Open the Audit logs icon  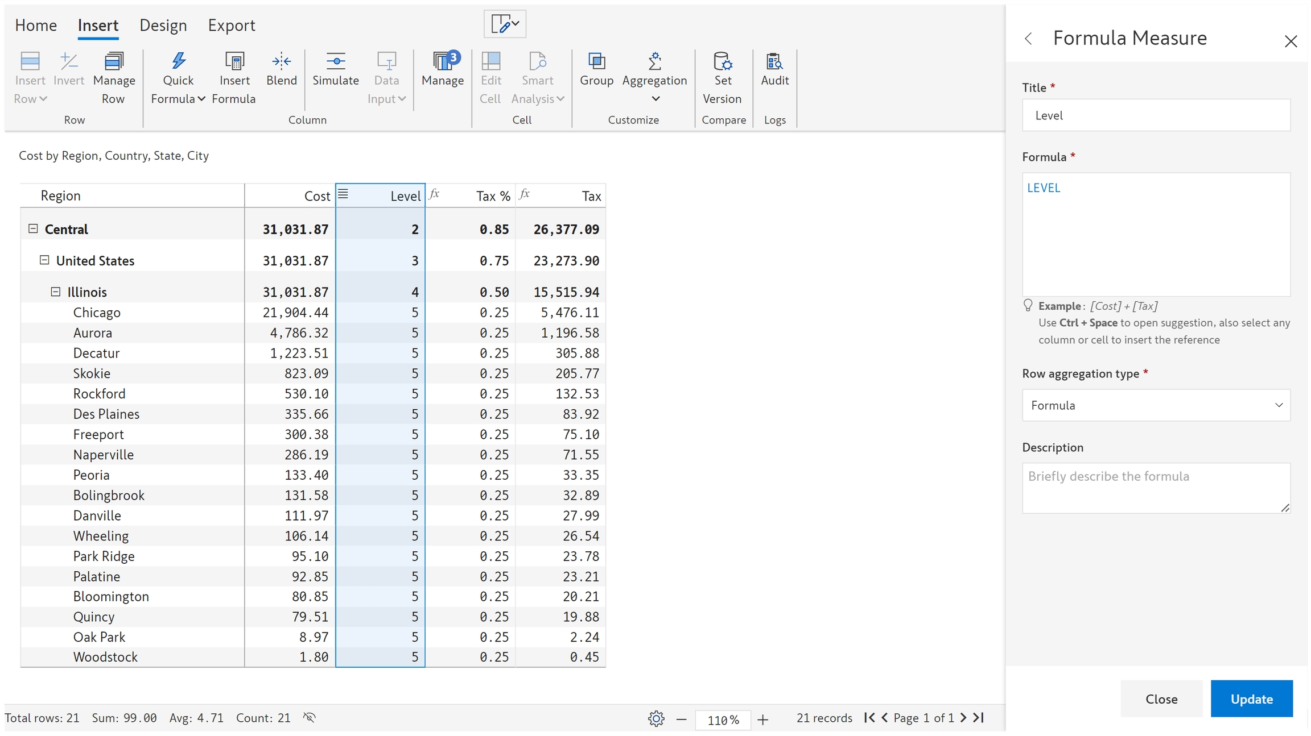coord(774,61)
